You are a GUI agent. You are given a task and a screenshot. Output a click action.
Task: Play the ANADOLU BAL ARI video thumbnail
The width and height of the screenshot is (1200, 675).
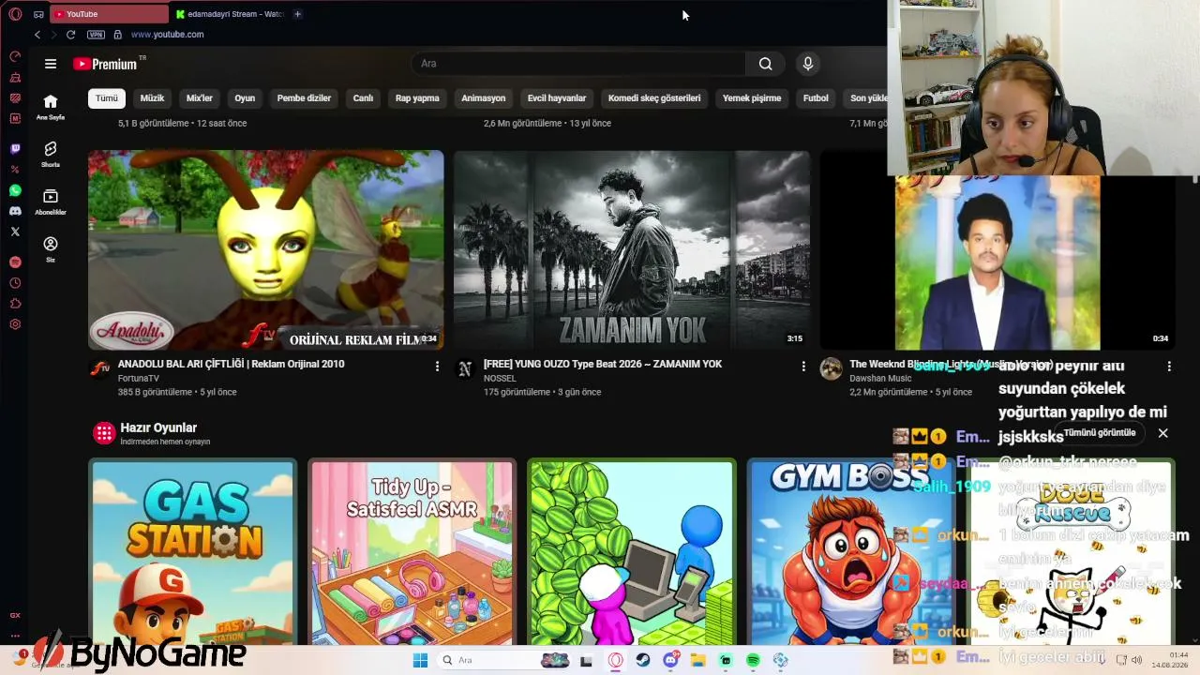point(266,250)
